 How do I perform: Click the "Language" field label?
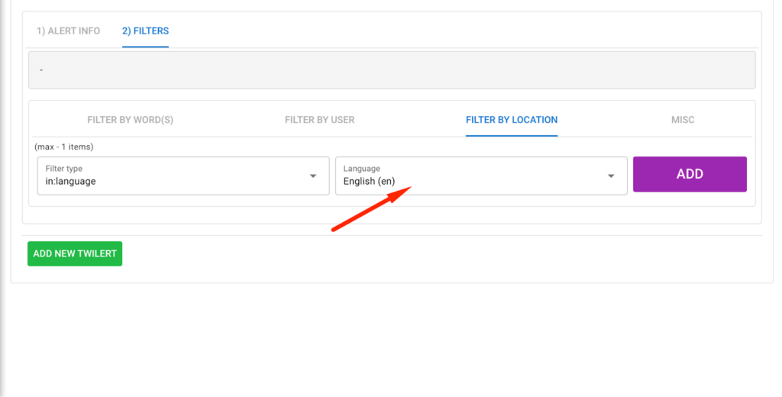coord(361,169)
